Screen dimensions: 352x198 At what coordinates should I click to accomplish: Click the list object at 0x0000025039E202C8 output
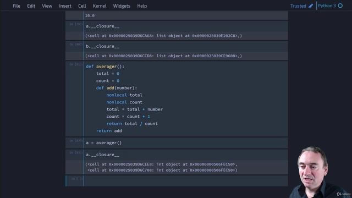163,36
